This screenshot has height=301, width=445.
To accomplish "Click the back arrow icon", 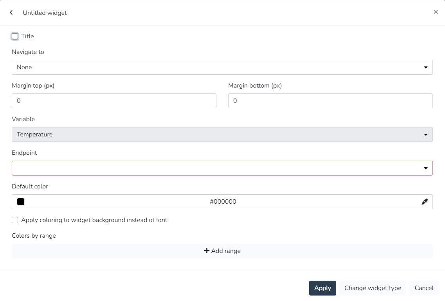I will (11, 13).
